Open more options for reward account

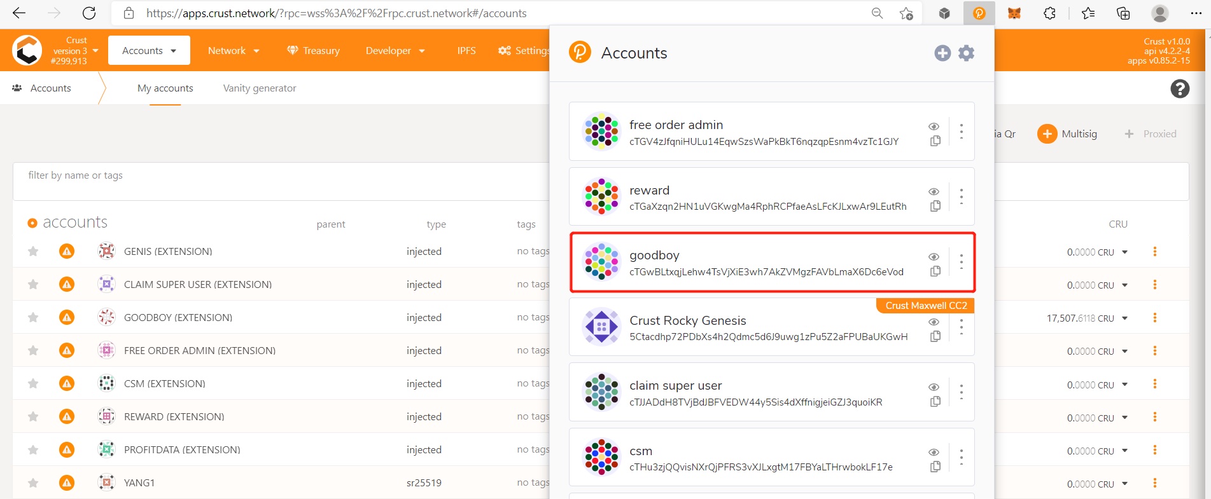click(961, 196)
